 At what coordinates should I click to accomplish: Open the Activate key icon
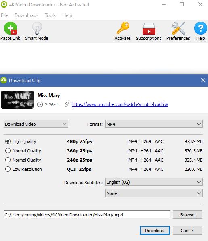(x=123, y=28)
